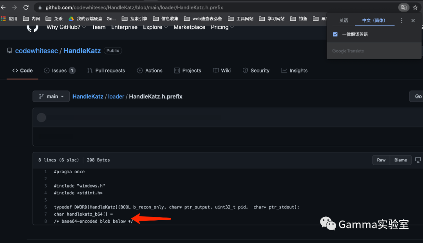The image size is (423, 243).
Task: Click the Google Translate icon in address bar
Action: coord(404,7)
